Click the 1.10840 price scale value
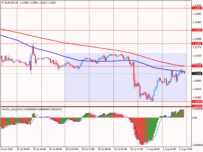The width and height of the screenshot is (203, 152). pyautogui.click(x=197, y=81)
